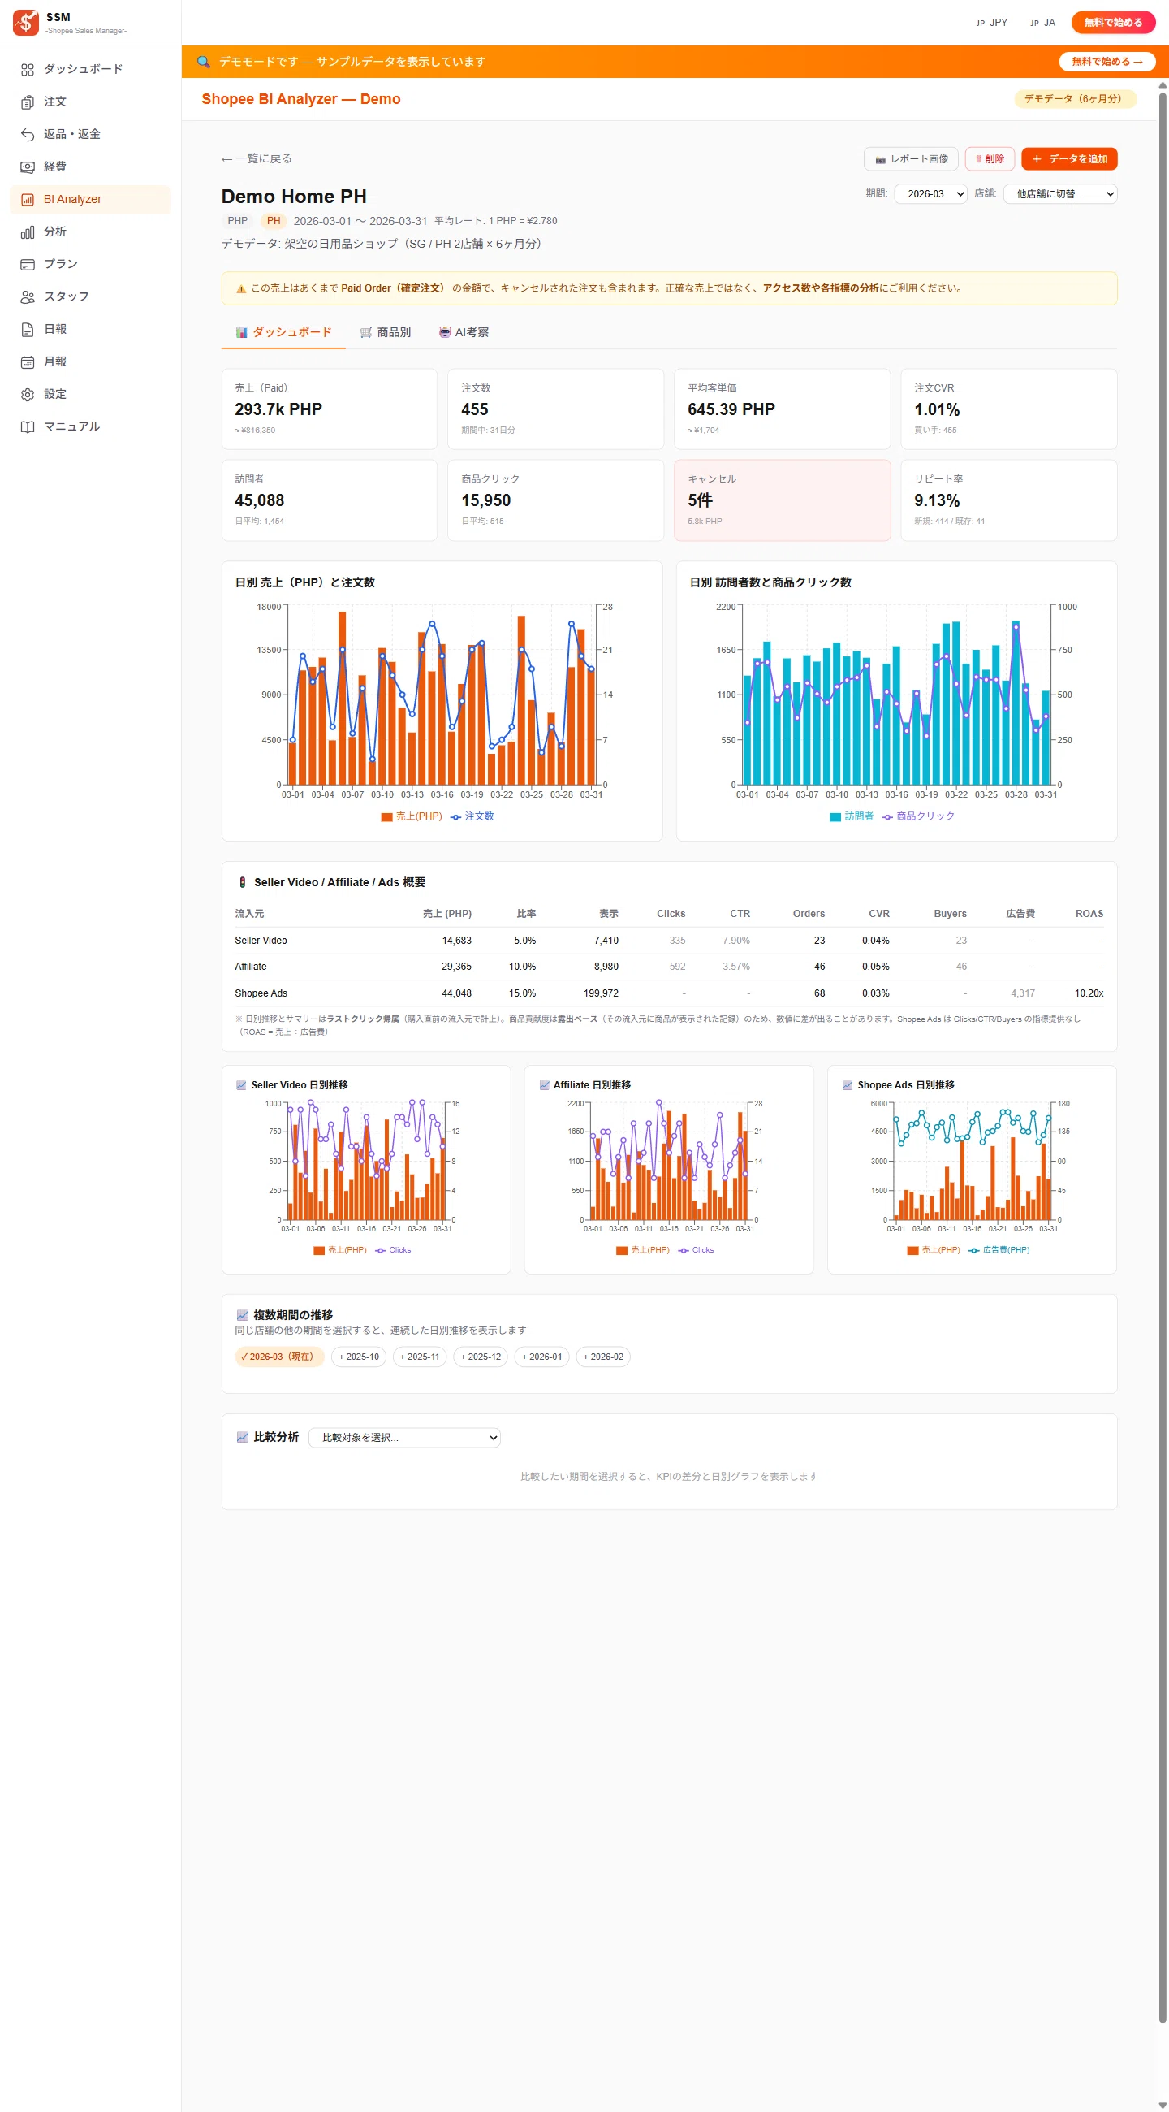The width and height of the screenshot is (1169, 2112).
Task: Click 無料で始める button in top header
Action: point(1112,23)
